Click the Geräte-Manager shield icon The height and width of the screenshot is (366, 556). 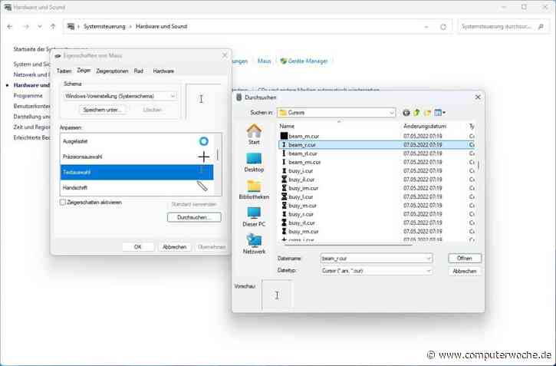[283, 61]
